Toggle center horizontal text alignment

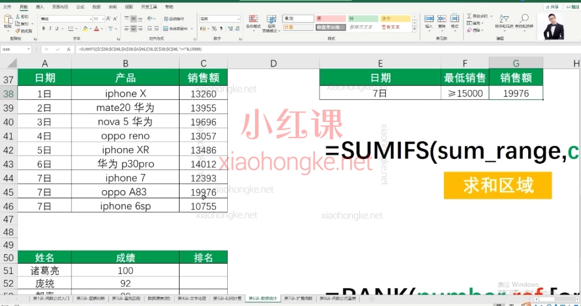(x=134, y=28)
